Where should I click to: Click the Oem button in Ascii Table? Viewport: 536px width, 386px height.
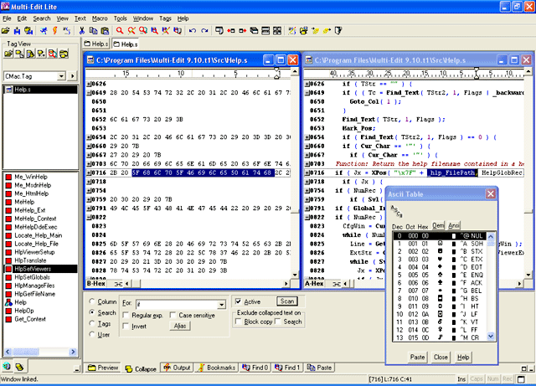pos(438,225)
